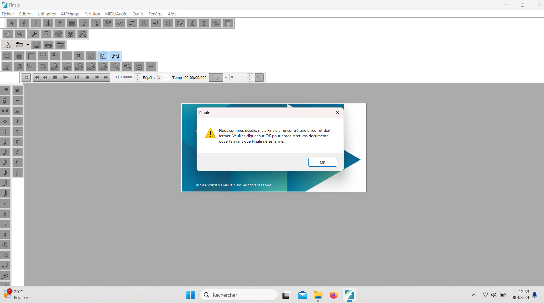Select the sharp accidental in the palette

click(5, 214)
